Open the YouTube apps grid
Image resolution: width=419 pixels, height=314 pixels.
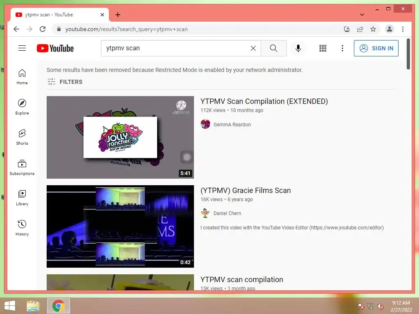[323, 48]
